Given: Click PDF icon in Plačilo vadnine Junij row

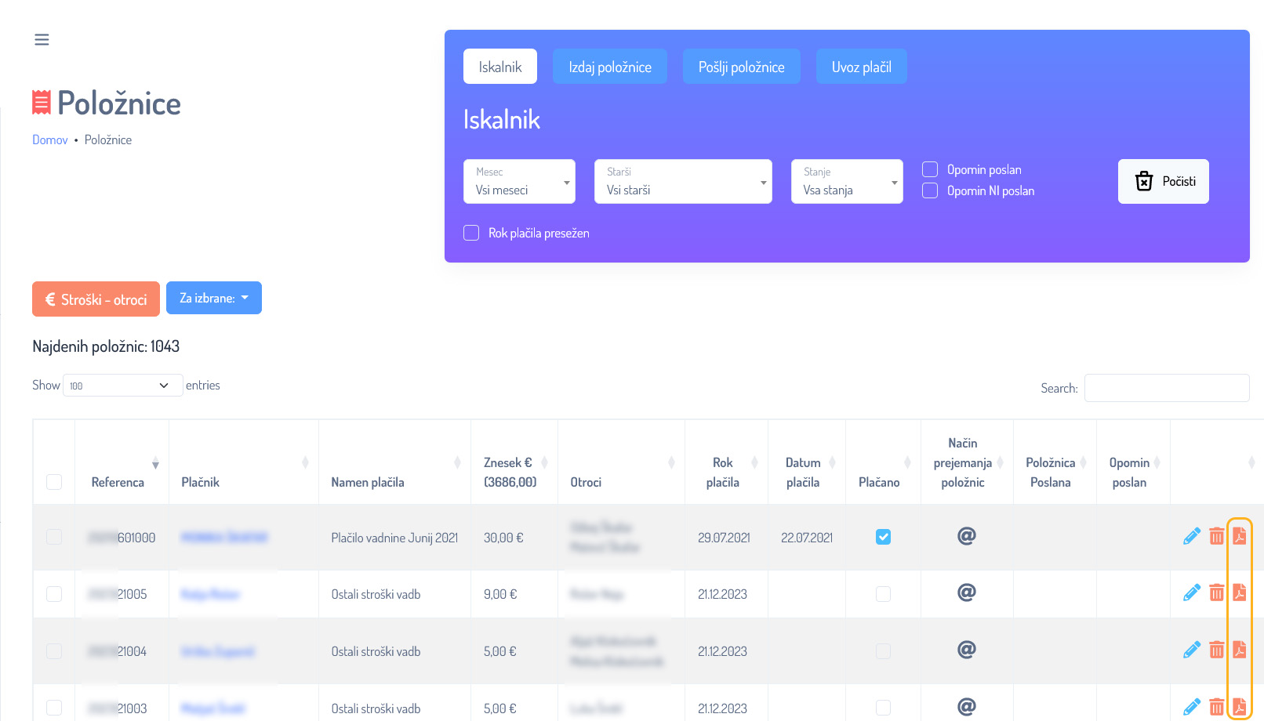Looking at the screenshot, I should click(1239, 536).
